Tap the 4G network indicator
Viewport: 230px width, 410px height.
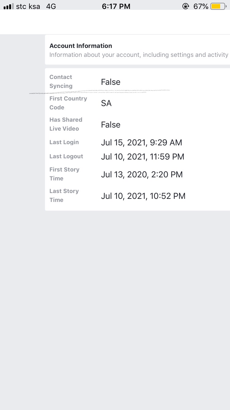[51, 6]
